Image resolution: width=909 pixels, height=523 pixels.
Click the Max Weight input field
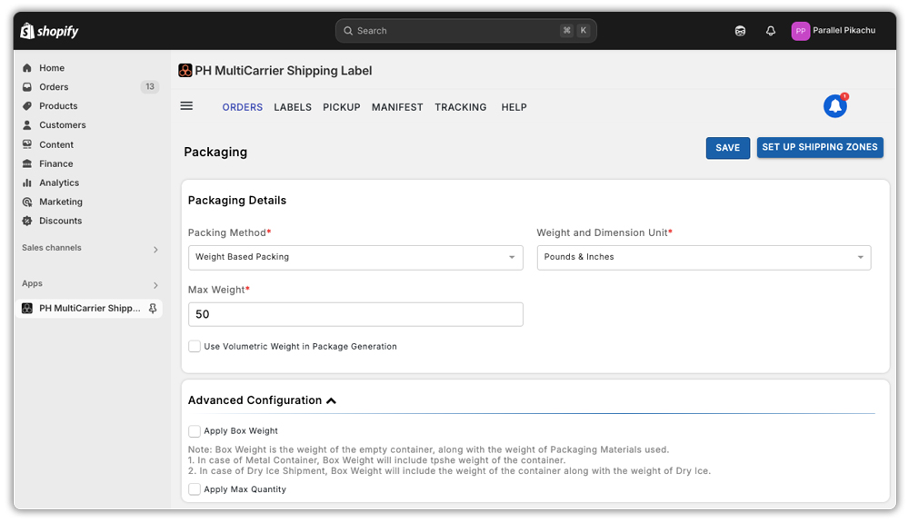[x=355, y=314]
